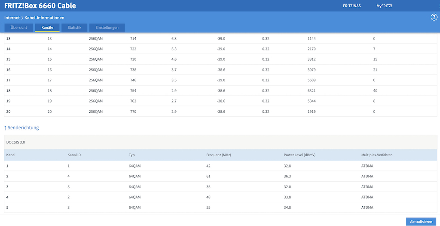Click the Typ column header
Image resolution: width=440 pixels, height=226 pixels.
132,155
